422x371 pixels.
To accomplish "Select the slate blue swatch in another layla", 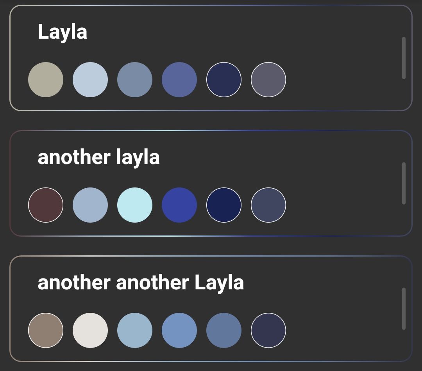I will 268,205.
